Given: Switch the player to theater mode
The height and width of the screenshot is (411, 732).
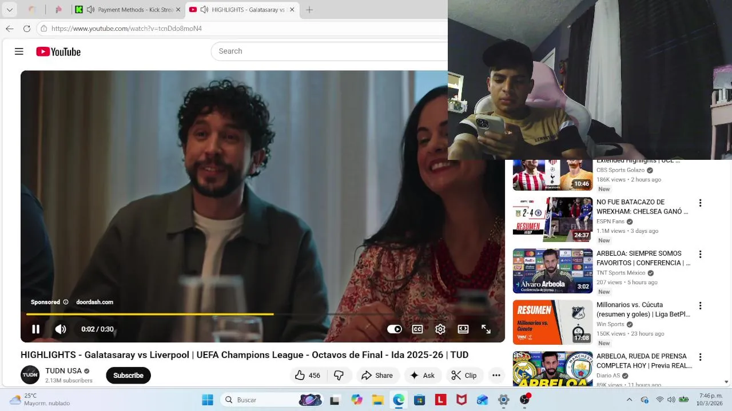Looking at the screenshot, I should coord(463,329).
